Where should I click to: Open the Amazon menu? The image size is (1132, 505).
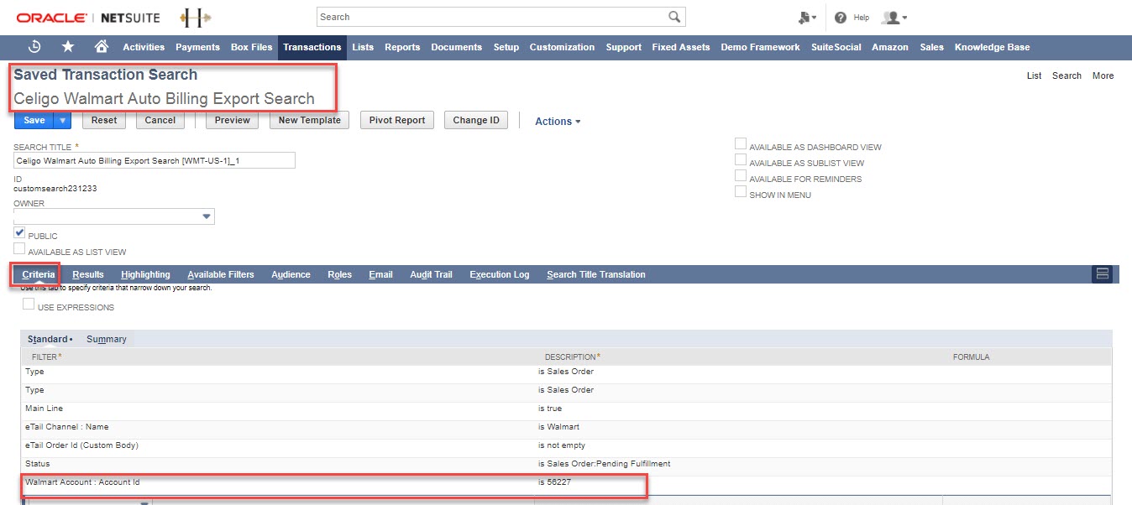pyautogui.click(x=890, y=47)
